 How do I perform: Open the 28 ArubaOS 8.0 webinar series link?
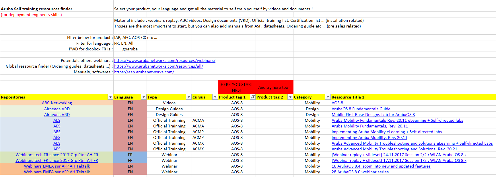pyautogui.click(x=360, y=172)
